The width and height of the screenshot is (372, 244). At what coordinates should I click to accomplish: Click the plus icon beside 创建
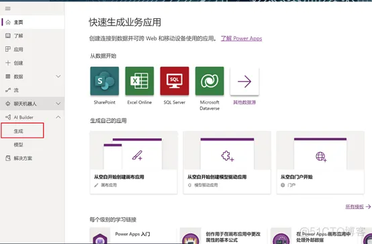point(8,63)
